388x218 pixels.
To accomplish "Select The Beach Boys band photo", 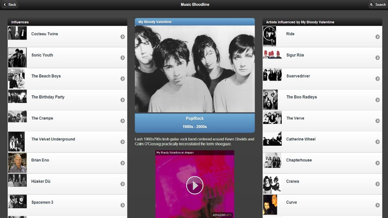I will 16,78.
